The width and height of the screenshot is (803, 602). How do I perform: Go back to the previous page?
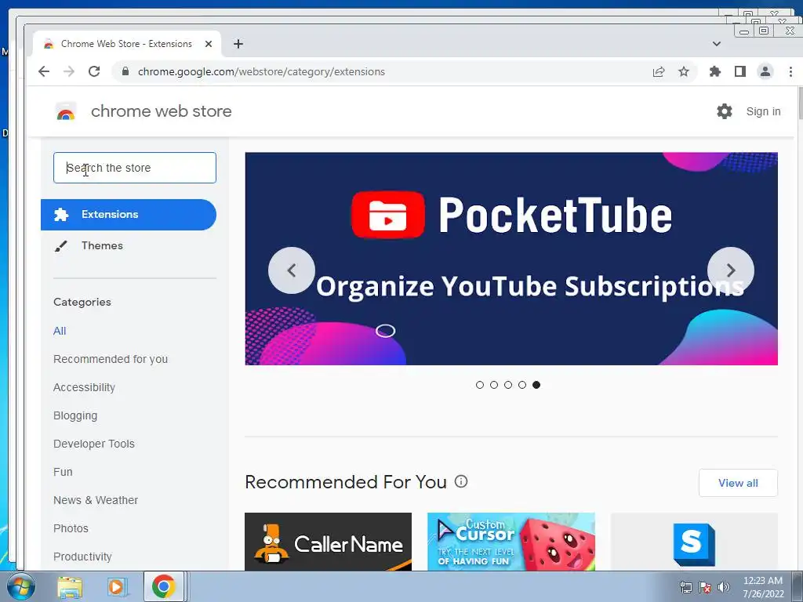(x=44, y=71)
